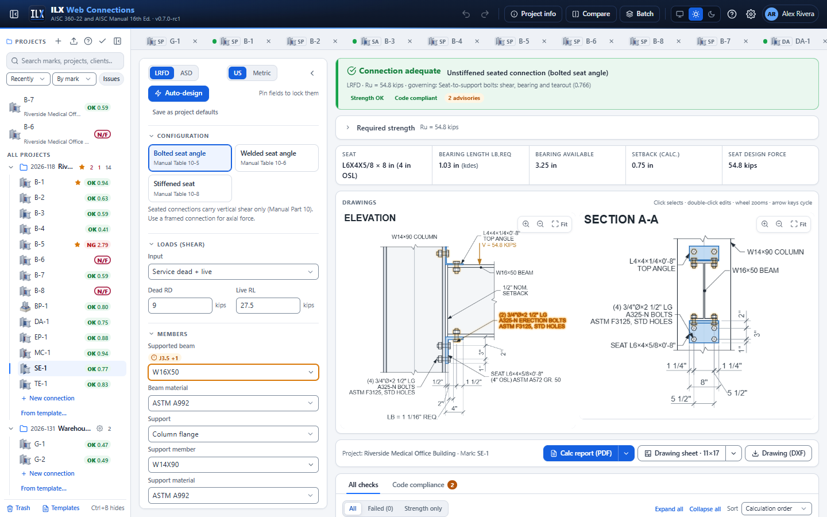Click the star icon on the B-5 row
Image resolution: width=827 pixels, height=517 pixels.
[x=77, y=245]
